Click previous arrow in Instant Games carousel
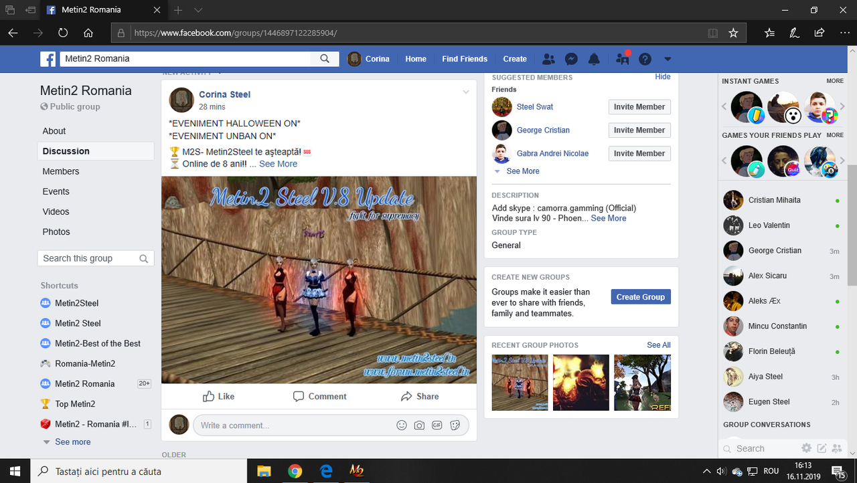 [x=724, y=106]
